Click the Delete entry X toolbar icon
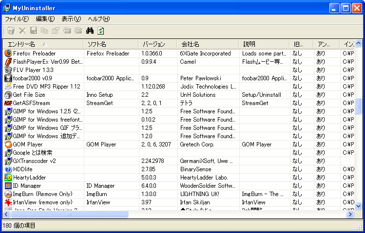This screenshot has height=233, width=365. click(22, 31)
